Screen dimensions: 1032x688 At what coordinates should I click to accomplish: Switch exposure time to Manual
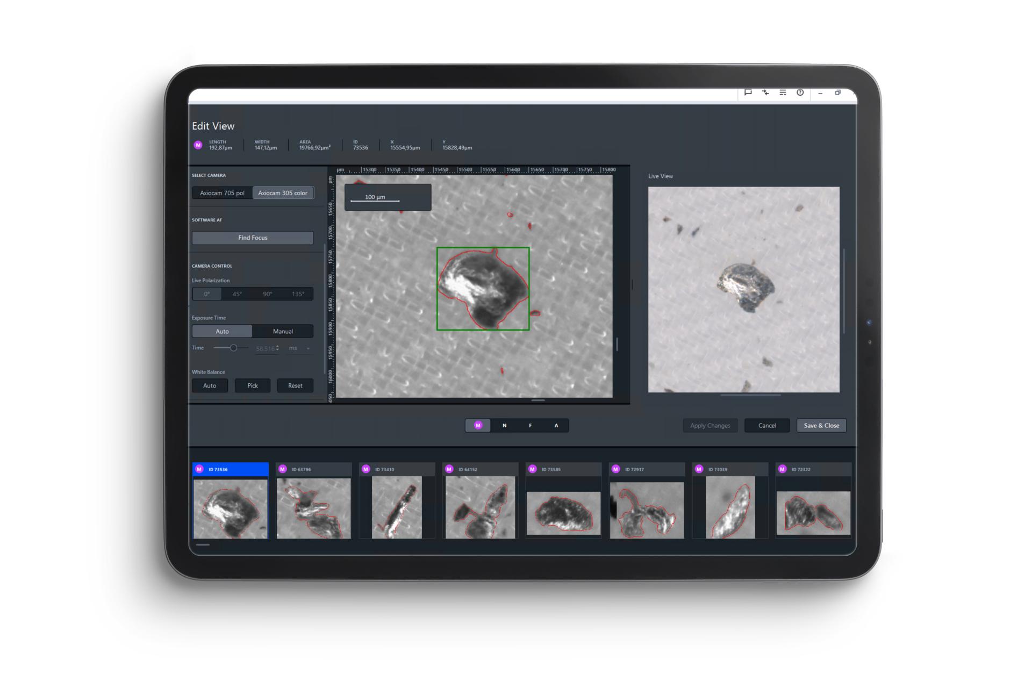[x=283, y=332]
